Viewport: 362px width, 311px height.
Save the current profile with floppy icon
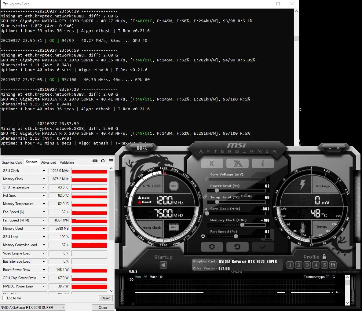[x=333, y=265]
